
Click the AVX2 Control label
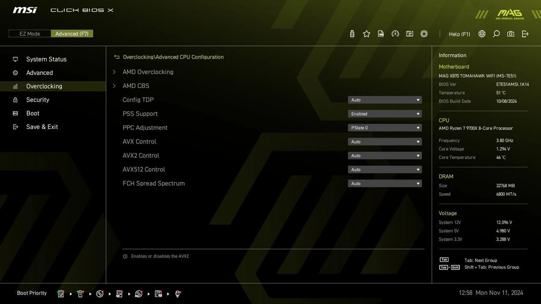point(141,155)
